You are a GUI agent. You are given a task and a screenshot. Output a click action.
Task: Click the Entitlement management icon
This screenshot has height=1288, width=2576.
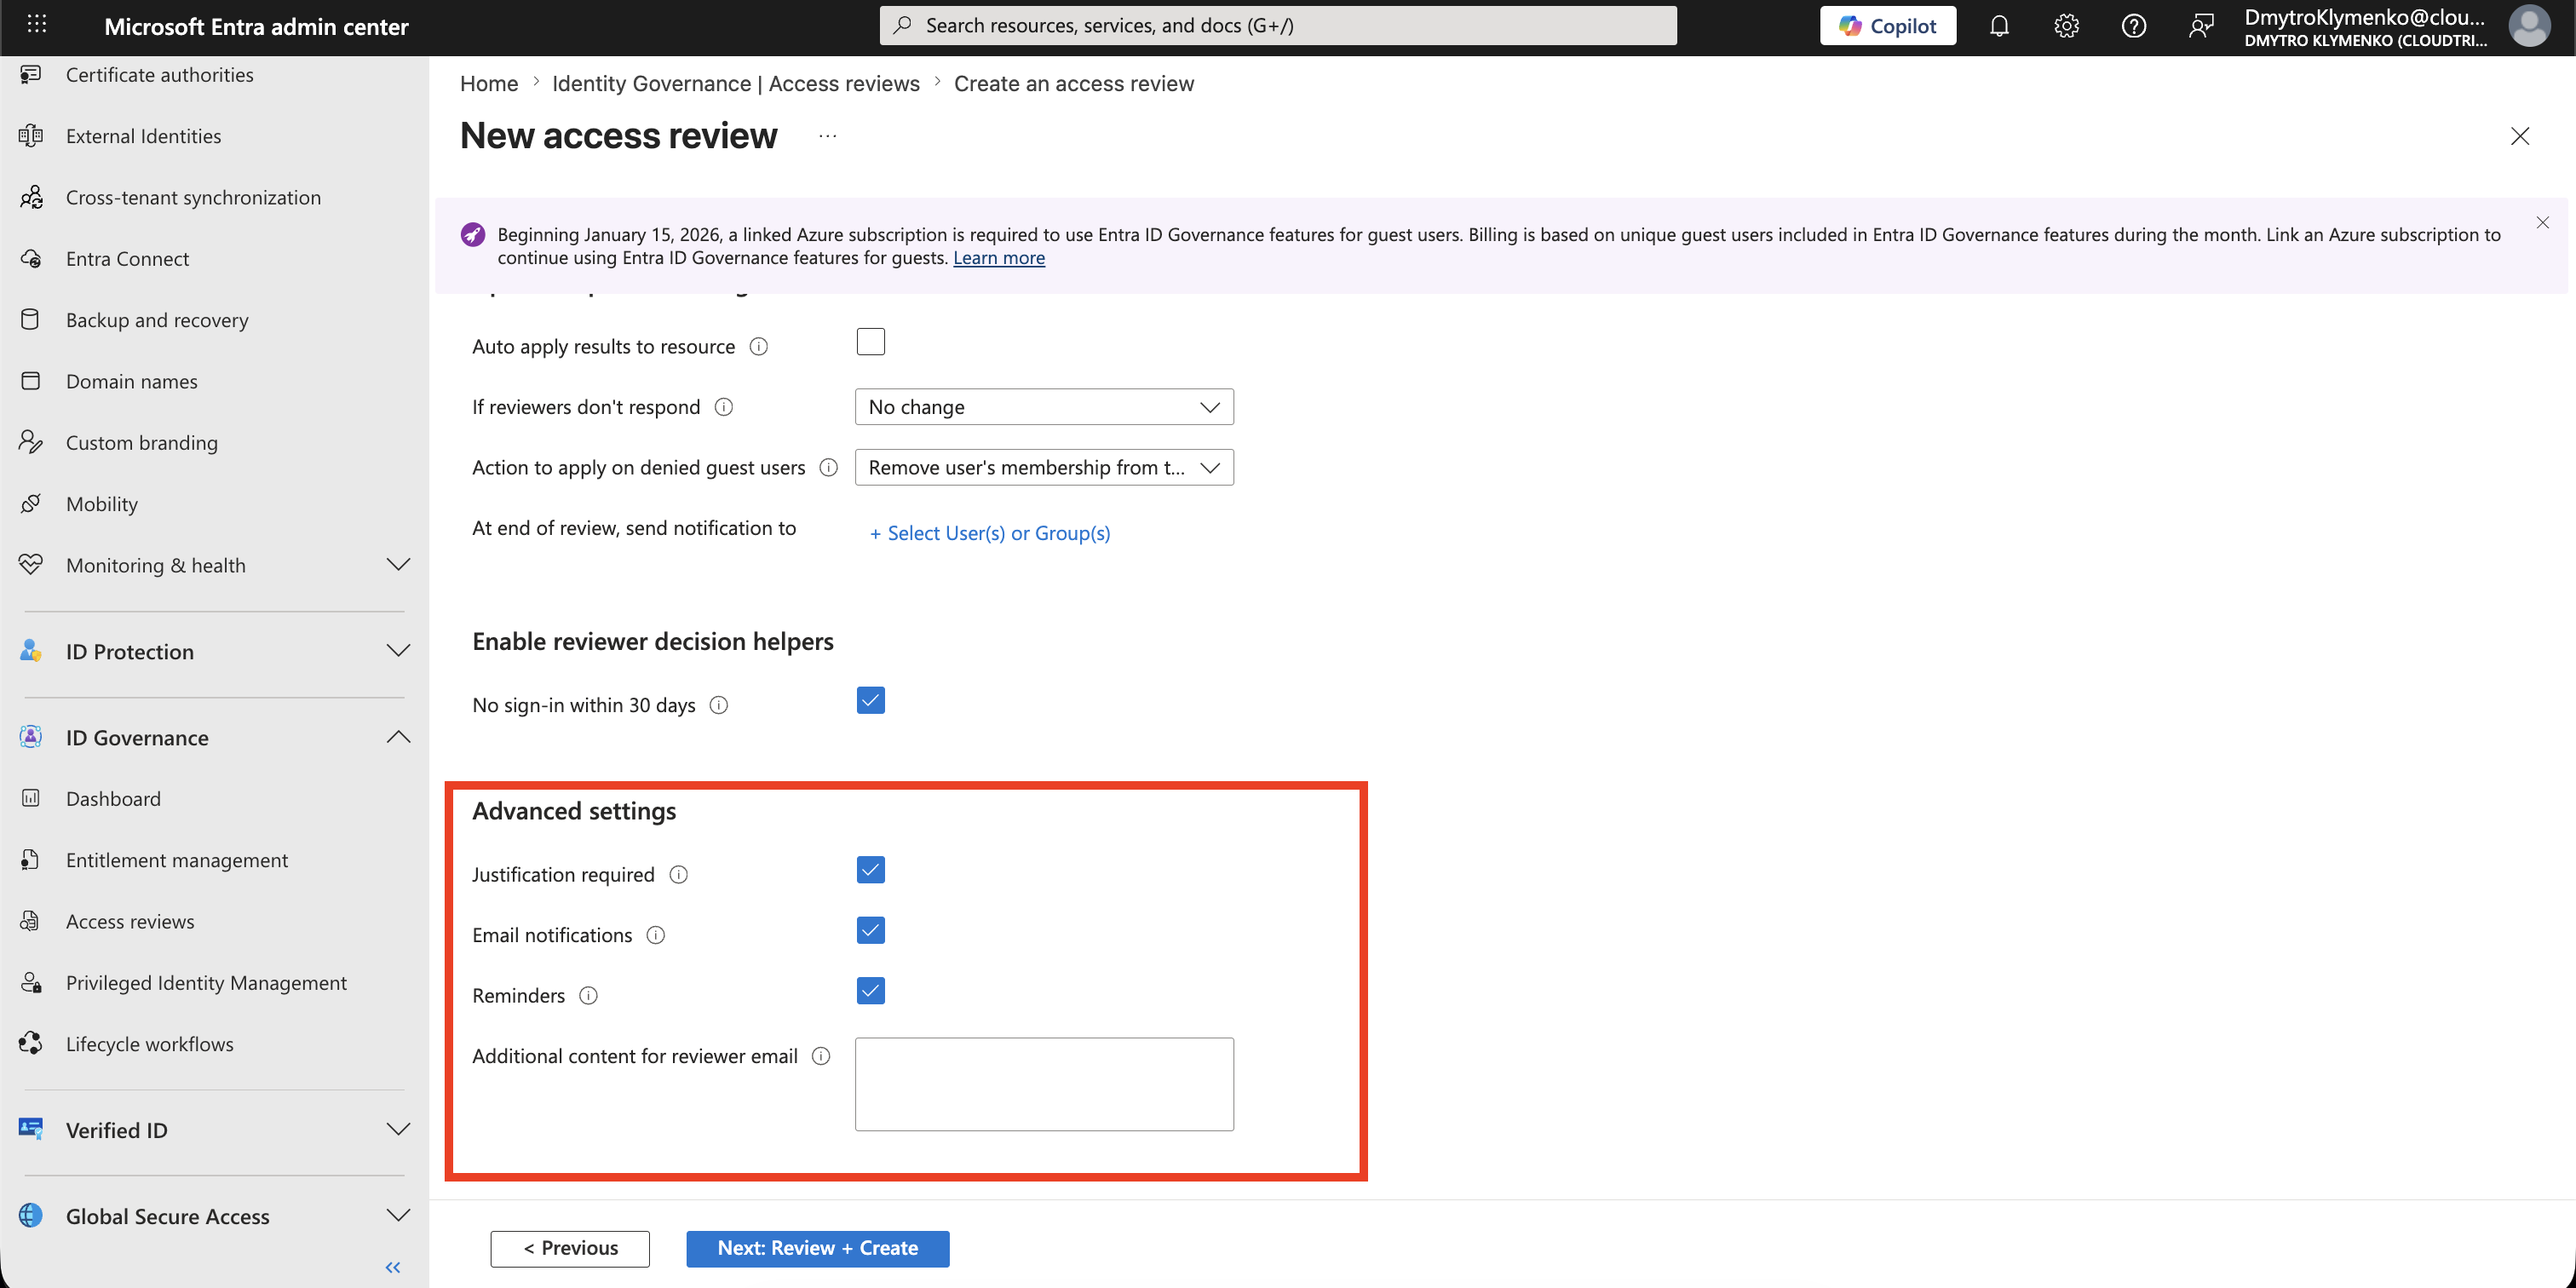point(31,859)
